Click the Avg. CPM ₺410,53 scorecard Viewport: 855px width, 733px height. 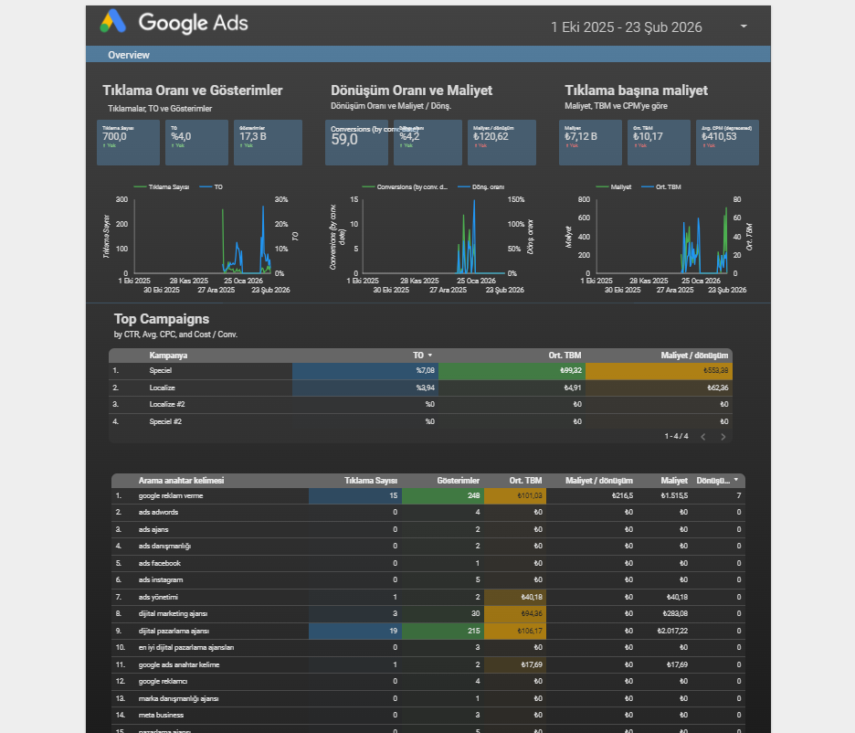point(726,142)
